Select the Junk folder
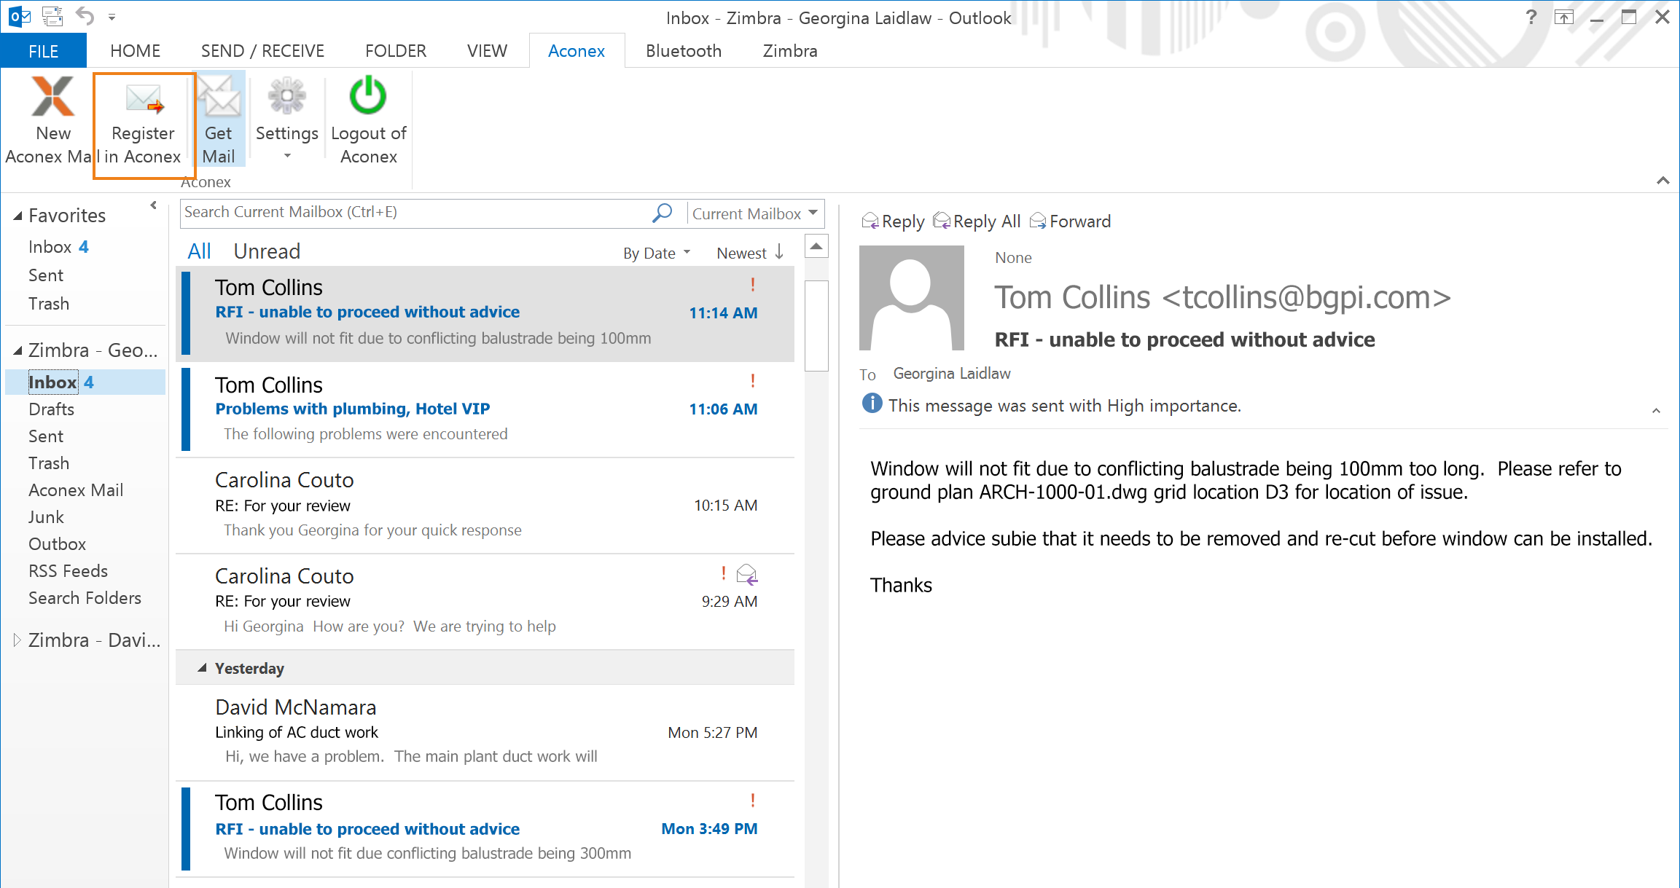Viewport: 1680px width, 888px height. tap(46, 517)
